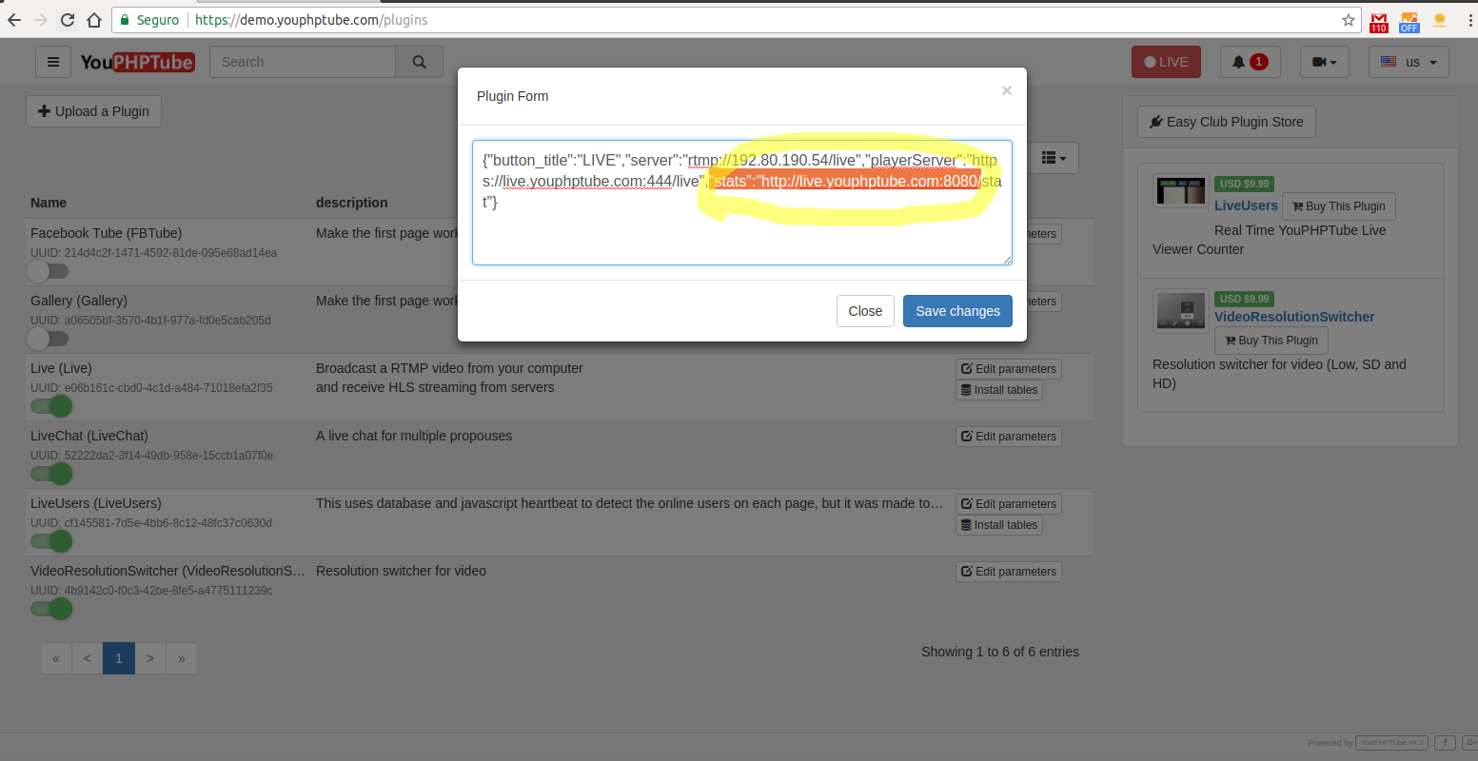This screenshot has width=1478, height=761.
Task: Edit parameters for VideoResolutionSwitcher plugin
Action: point(1009,572)
